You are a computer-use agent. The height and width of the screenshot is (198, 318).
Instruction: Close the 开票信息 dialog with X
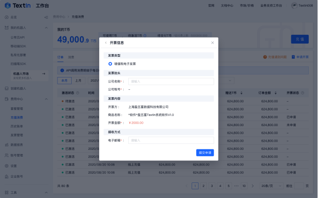tap(212, 43)
